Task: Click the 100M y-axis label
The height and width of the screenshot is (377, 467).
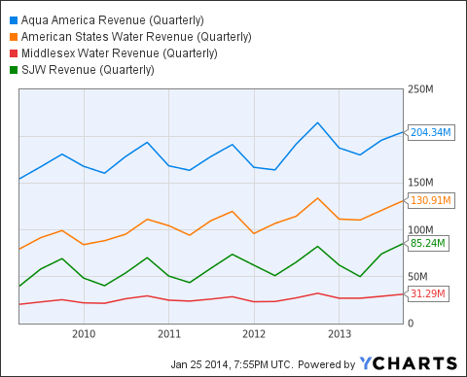Action: [x=420, y=230]
